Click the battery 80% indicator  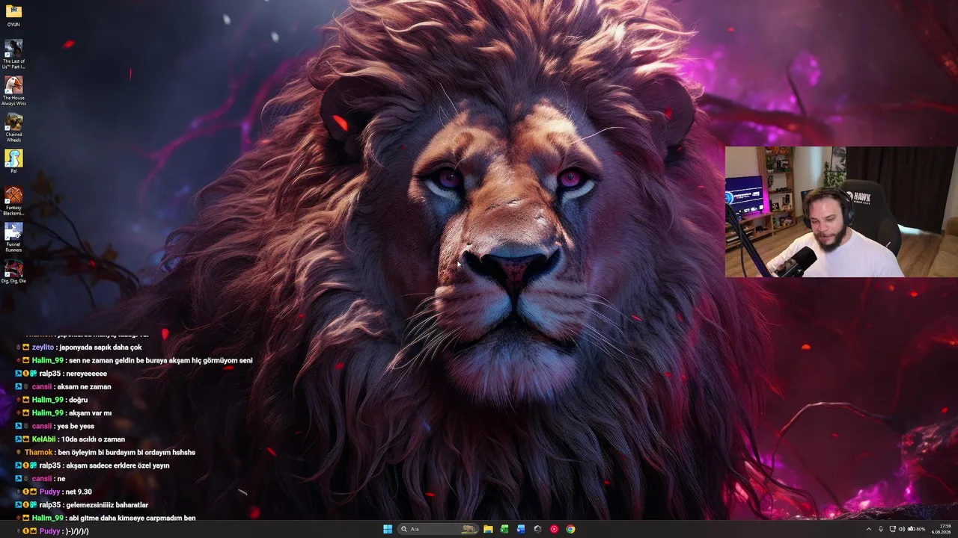916,529
